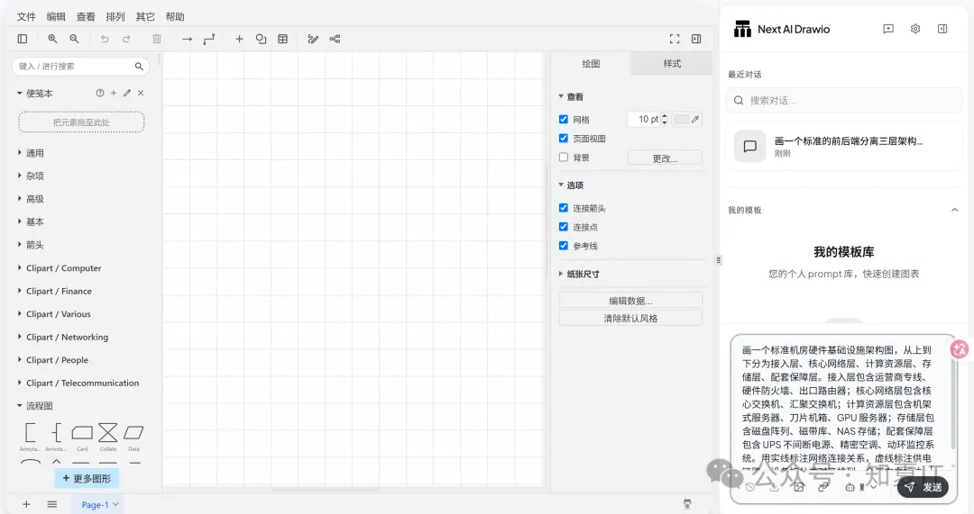Switch to the 绘图 tab
The image size is (974, 514).
tap(591, 64)
